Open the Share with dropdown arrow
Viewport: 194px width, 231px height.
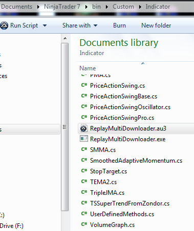click(x=96, y=25)
